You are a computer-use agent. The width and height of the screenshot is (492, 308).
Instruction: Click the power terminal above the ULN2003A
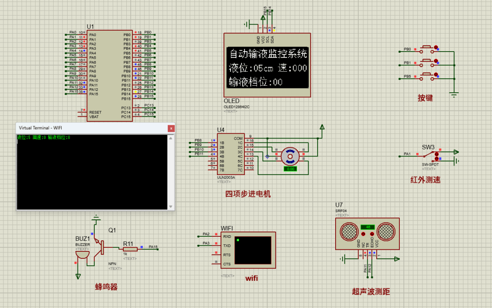tap(322, 127)
